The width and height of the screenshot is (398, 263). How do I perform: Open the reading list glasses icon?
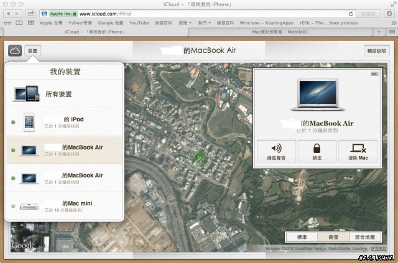tap(7, 23)
